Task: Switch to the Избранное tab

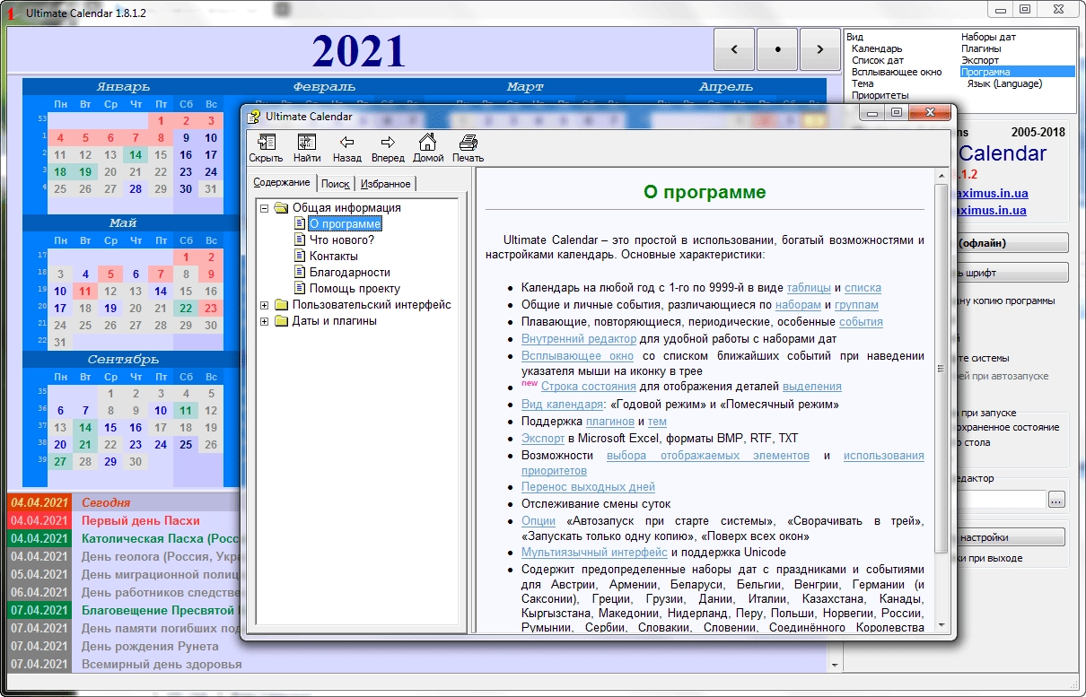Action: click(x=386, y=184)
